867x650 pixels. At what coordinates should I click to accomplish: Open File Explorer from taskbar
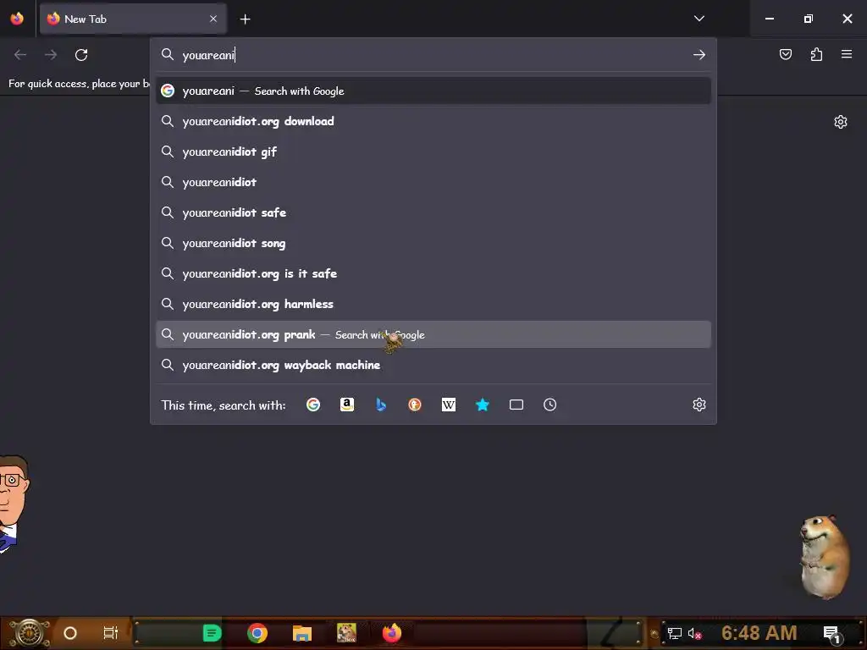tap(302, 633)
